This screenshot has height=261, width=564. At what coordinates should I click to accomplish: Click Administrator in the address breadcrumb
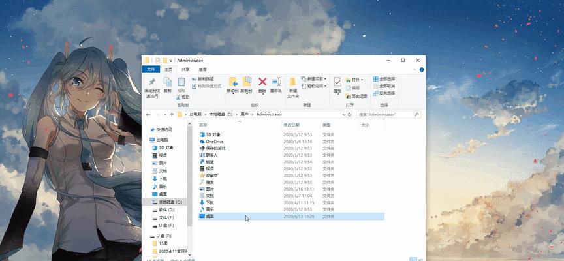[269, 114]
